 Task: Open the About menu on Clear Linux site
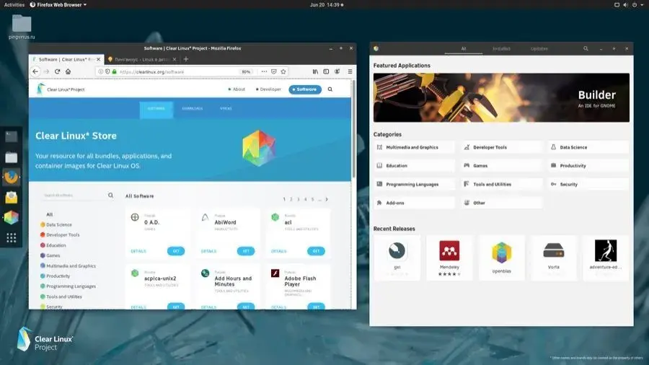[237, 89]
